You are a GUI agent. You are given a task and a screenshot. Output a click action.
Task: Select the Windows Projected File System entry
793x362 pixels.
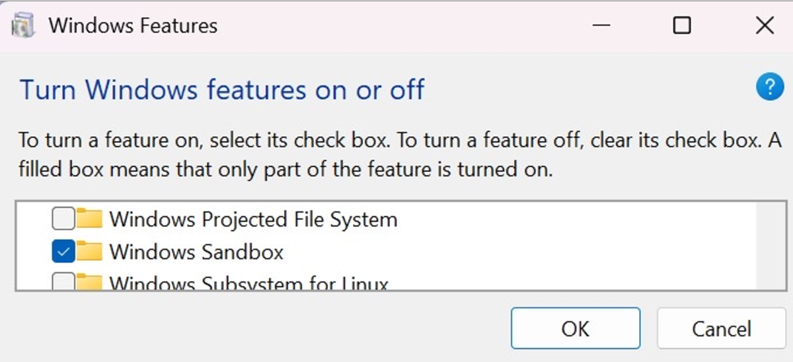(x=254, y=219)
